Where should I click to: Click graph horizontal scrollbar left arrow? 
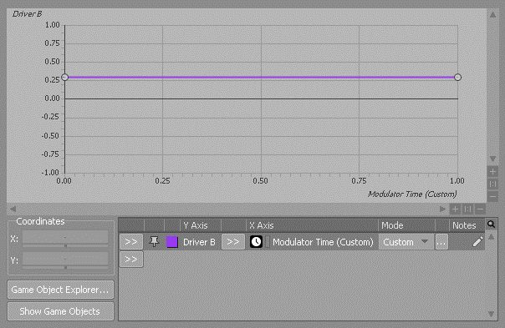point(13,209)
